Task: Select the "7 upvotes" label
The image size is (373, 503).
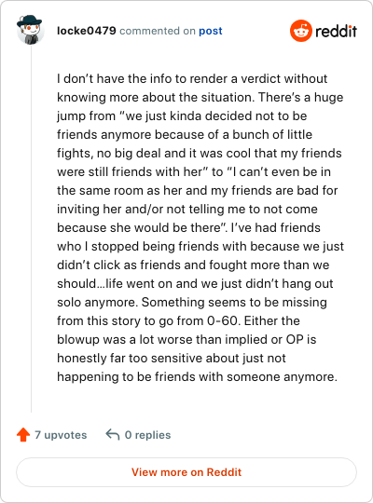Action: (61, 435)
